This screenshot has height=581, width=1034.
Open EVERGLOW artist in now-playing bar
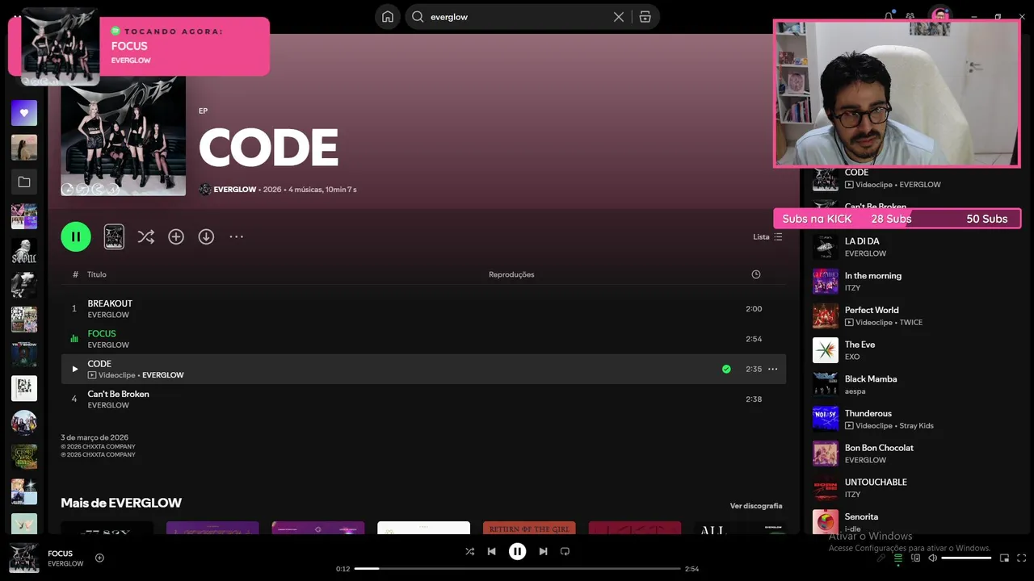coord(65,563)
